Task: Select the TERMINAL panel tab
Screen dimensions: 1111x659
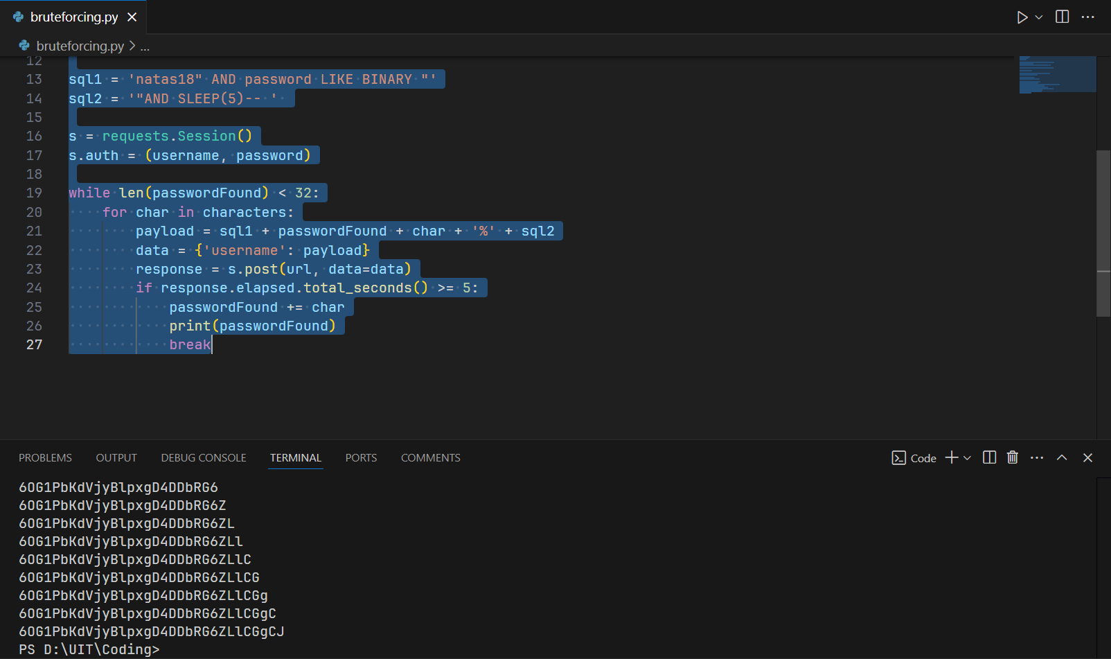Action: pyautogui.click(x=296, y=458)
